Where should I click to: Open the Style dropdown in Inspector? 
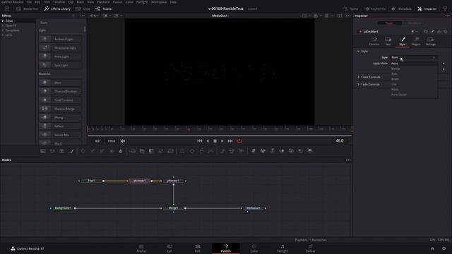413,58
